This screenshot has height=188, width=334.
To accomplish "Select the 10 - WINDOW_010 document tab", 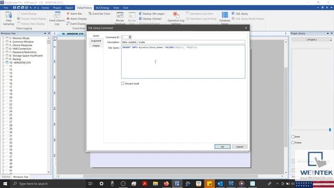I will pos(73,33).
